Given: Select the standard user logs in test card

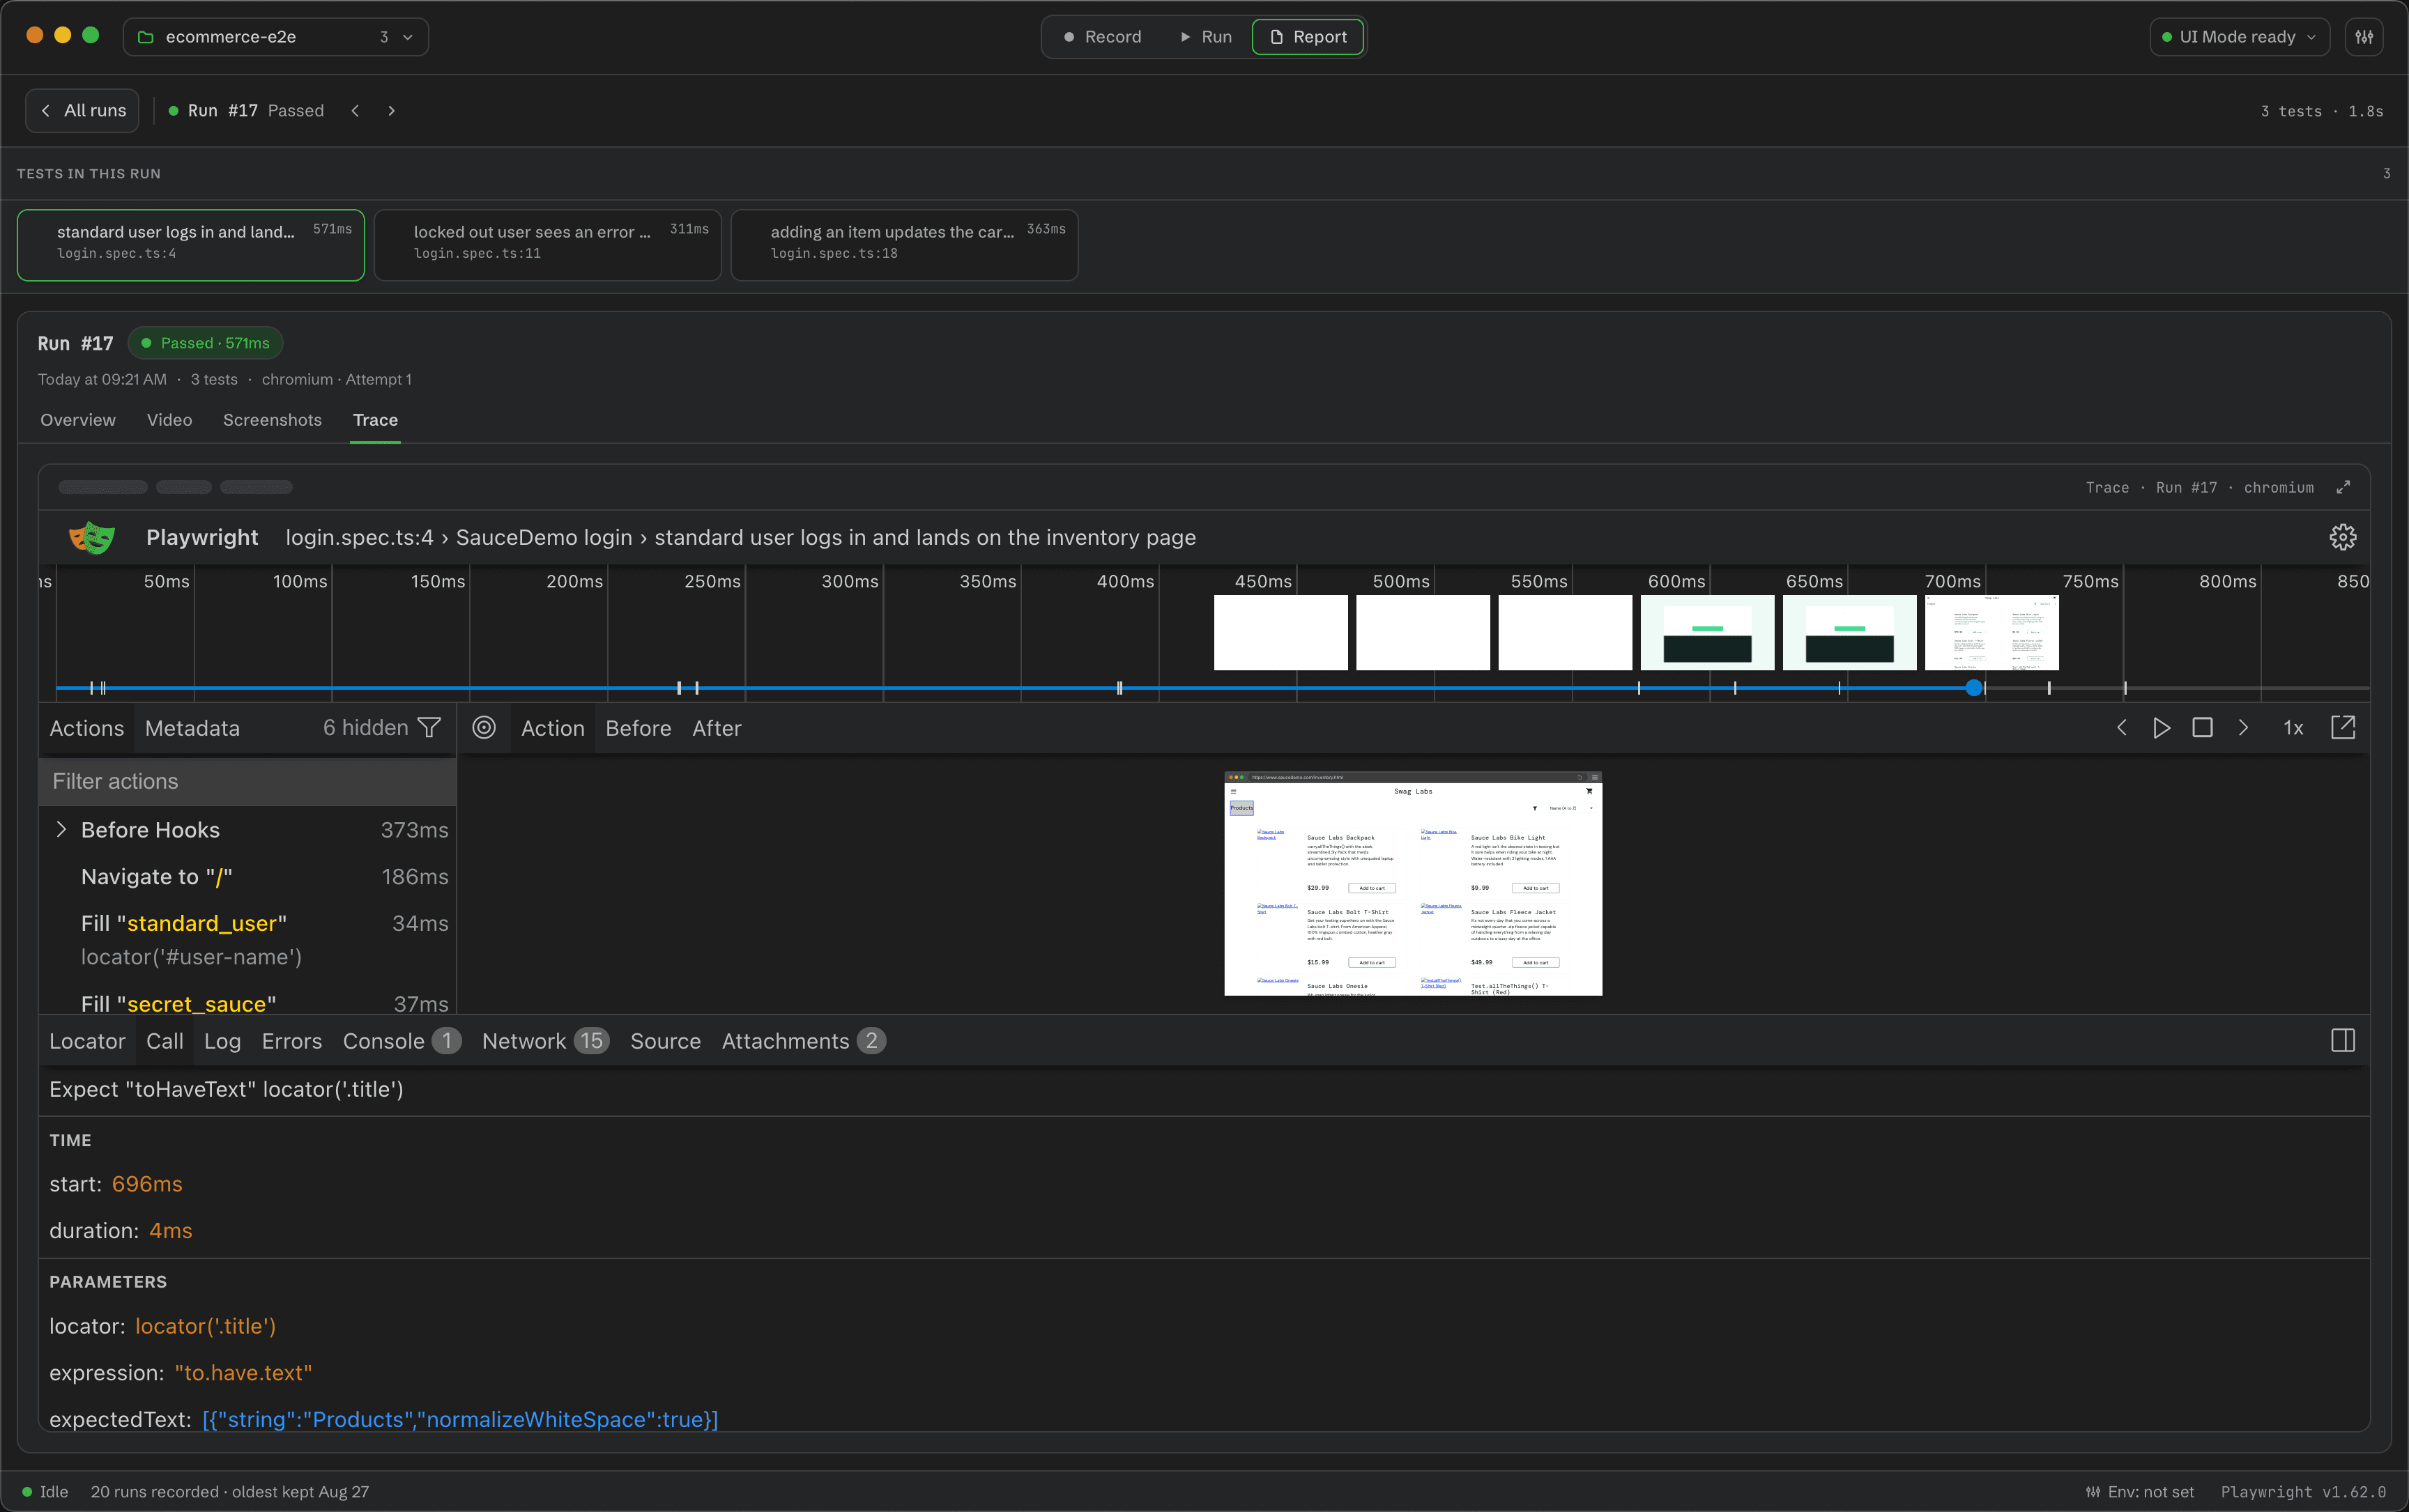Looking at the screenshot, I should [x=190, y=245].
